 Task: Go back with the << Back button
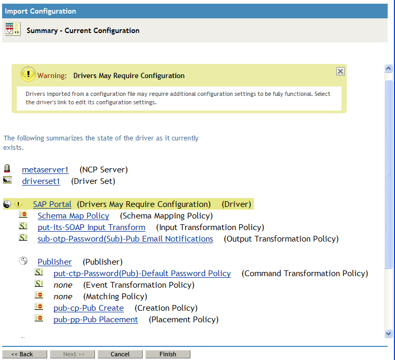click(22, 354)
